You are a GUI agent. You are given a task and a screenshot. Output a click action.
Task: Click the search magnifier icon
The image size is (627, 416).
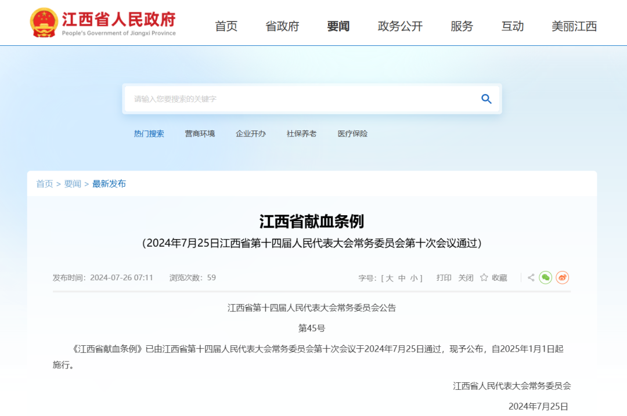click(x=487, y=99)
